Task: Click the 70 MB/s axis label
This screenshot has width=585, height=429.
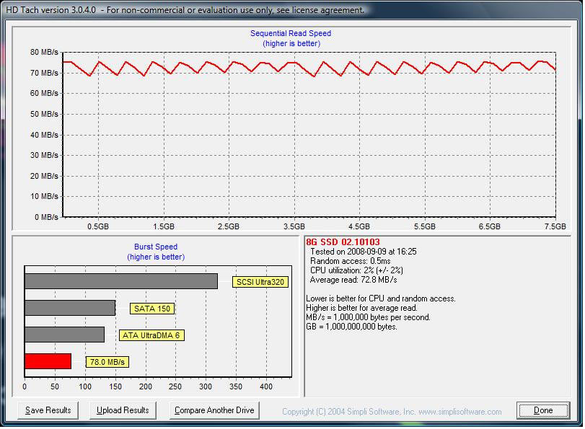Action: 44,73
